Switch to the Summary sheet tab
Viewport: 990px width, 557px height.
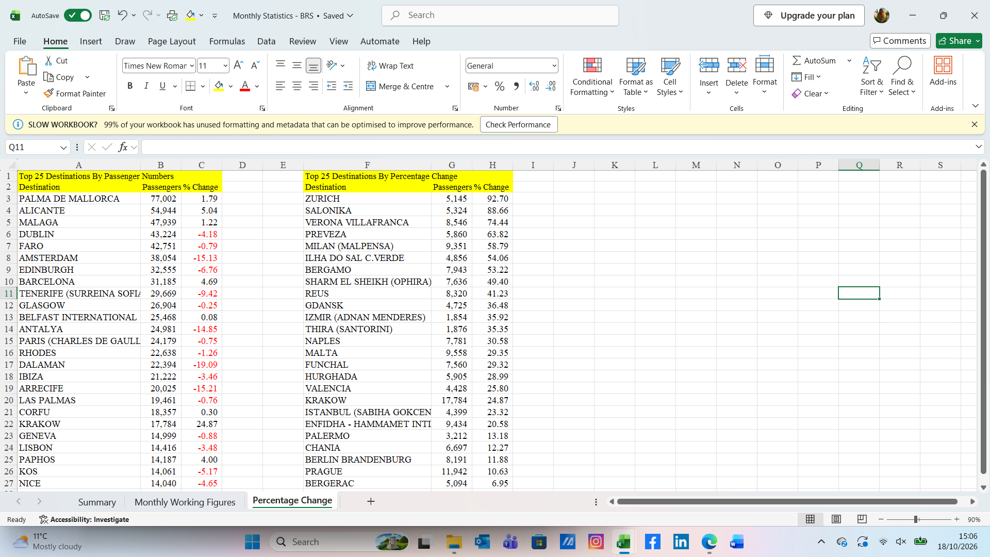click(97, 502)
